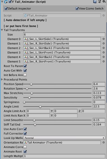The height and width of the screenshot is (159, 107).
Task: Adjust the Angle Limit slider handle
Action: click(x=40, y=107)
